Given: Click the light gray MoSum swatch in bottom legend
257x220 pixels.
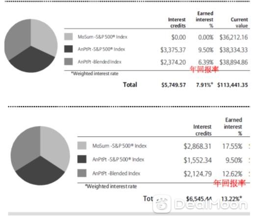Looking at the screenshot, I should tap(82, 146).
